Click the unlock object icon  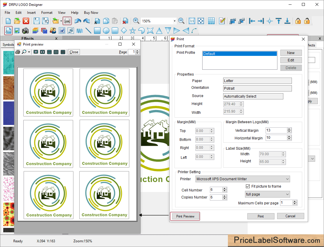tap(307, 21)
